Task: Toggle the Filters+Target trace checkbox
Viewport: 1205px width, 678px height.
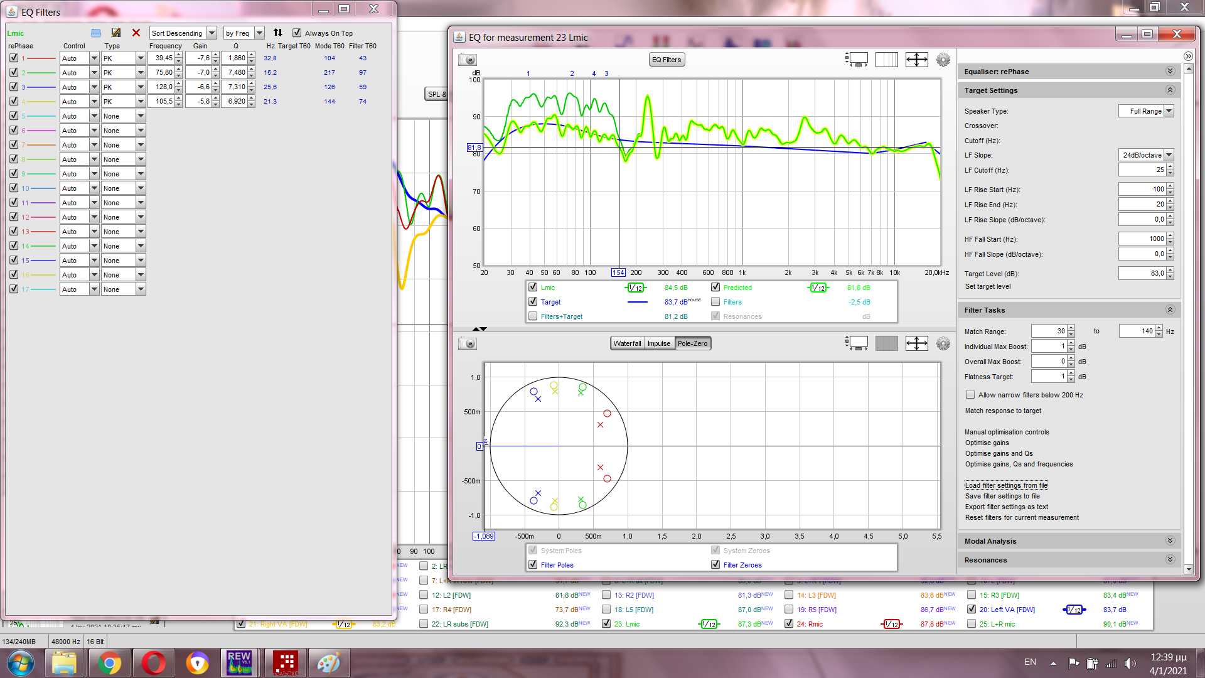Action: coord(533,316)
